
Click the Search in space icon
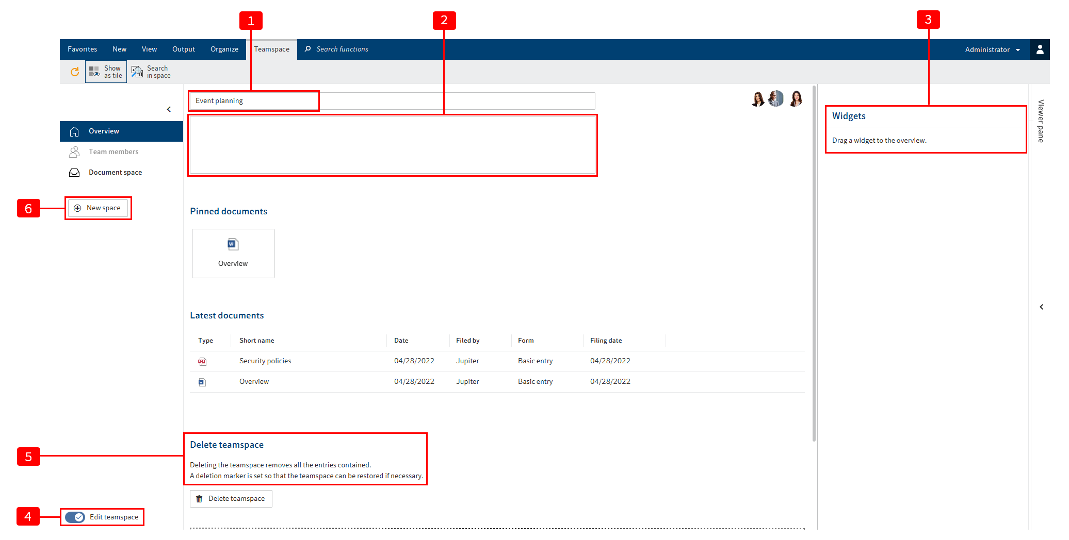137,72
